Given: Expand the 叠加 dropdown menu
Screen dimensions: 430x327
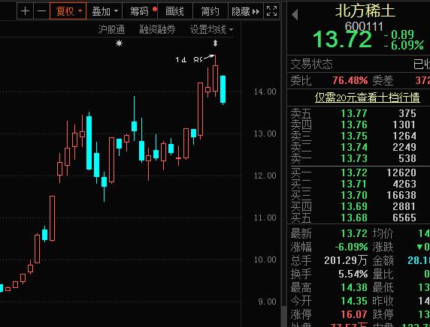Looking at the screenshot, I should [x=104, y=11].
